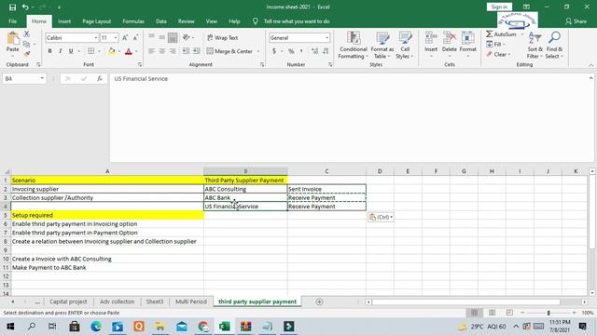The image size is (597, 335).
Task: Open Cell Styles gallery
Action: pyautogui.click(x=404, y=46)
